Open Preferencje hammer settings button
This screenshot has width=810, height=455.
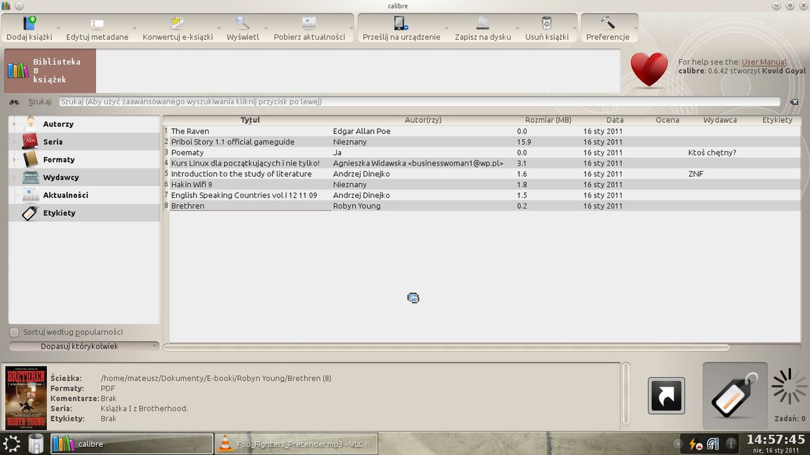click(607, 28)
